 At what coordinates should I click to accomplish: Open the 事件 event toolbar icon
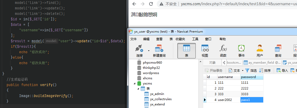click(241, 48)
